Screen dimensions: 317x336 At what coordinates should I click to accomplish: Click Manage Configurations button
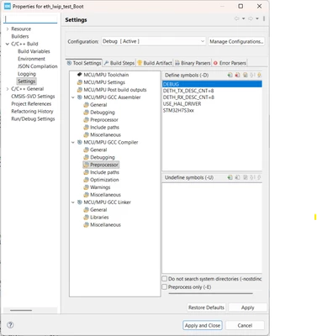tap(236, 41)
